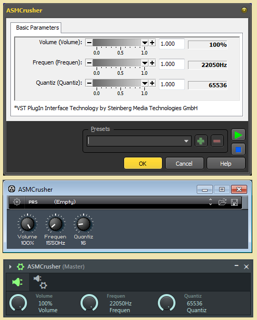Click the Steinberg VST technology notice text
Image resolution: width=257 pixels, height=320 pixels.
tap(106, 108)
